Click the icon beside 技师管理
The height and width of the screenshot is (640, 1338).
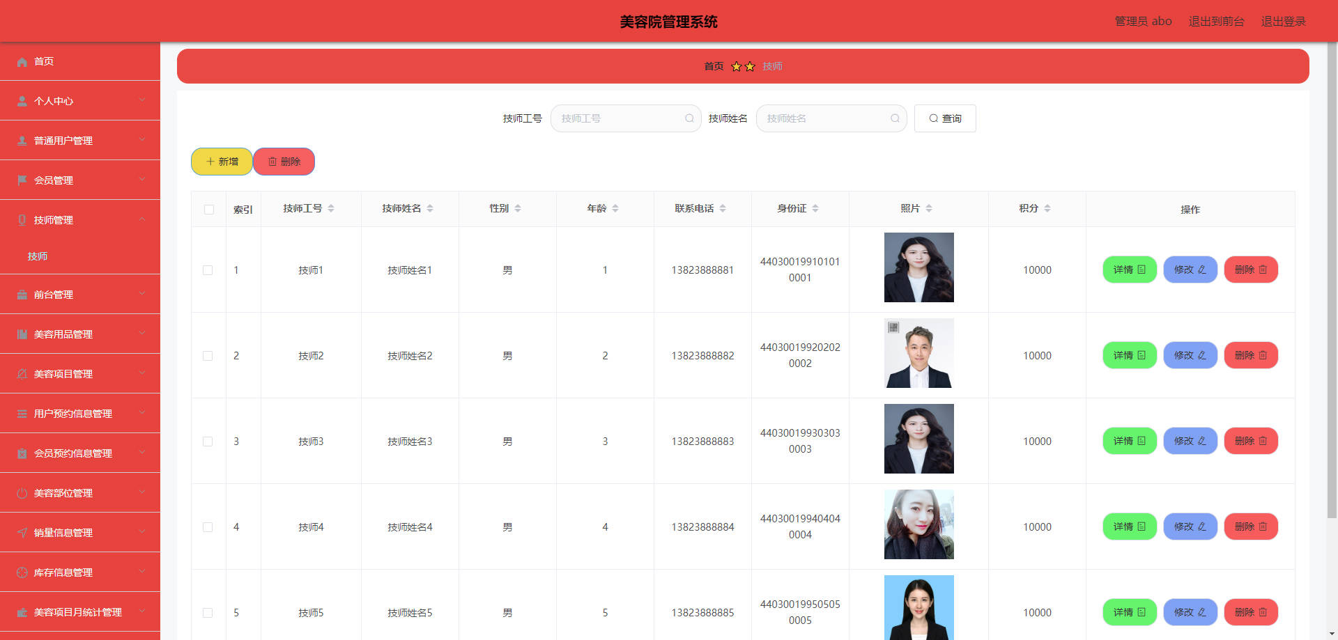[22, 221]
